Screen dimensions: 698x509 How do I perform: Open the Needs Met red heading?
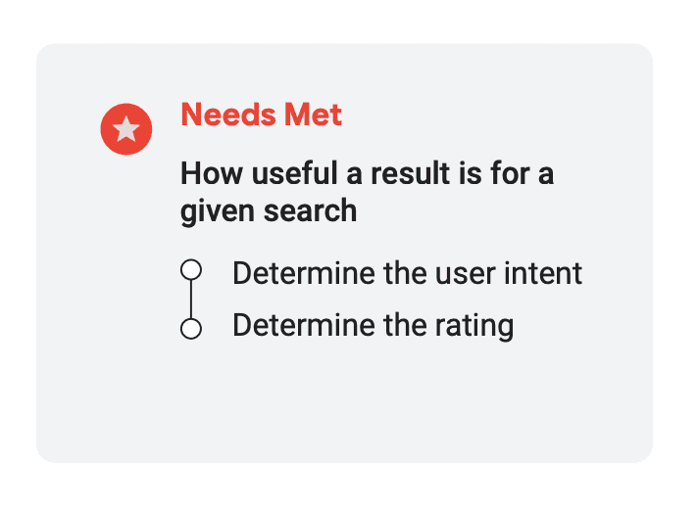coord(262,115)
